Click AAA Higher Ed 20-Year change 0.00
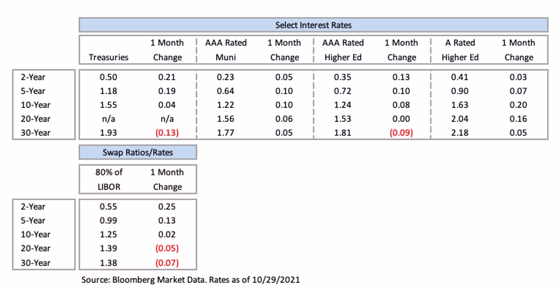The width and height of the screenshot is (560, 289). click(401, 119)
